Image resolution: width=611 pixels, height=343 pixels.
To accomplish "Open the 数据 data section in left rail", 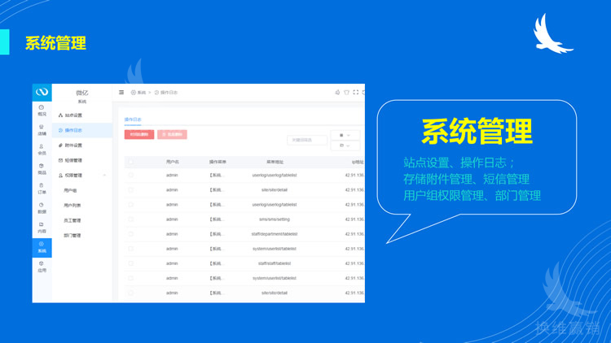I will [42, 208].
